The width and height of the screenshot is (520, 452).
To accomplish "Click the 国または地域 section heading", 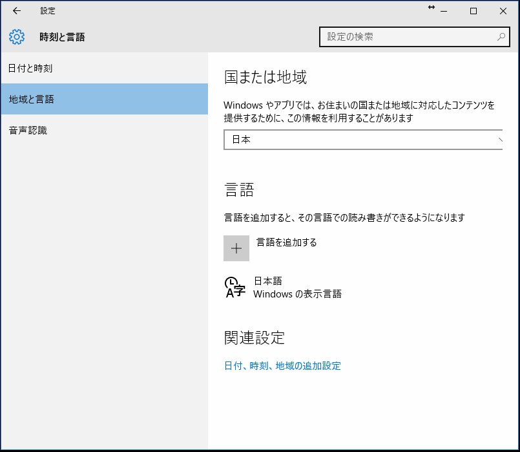I will pyautogui.click(x=267, y=76).
